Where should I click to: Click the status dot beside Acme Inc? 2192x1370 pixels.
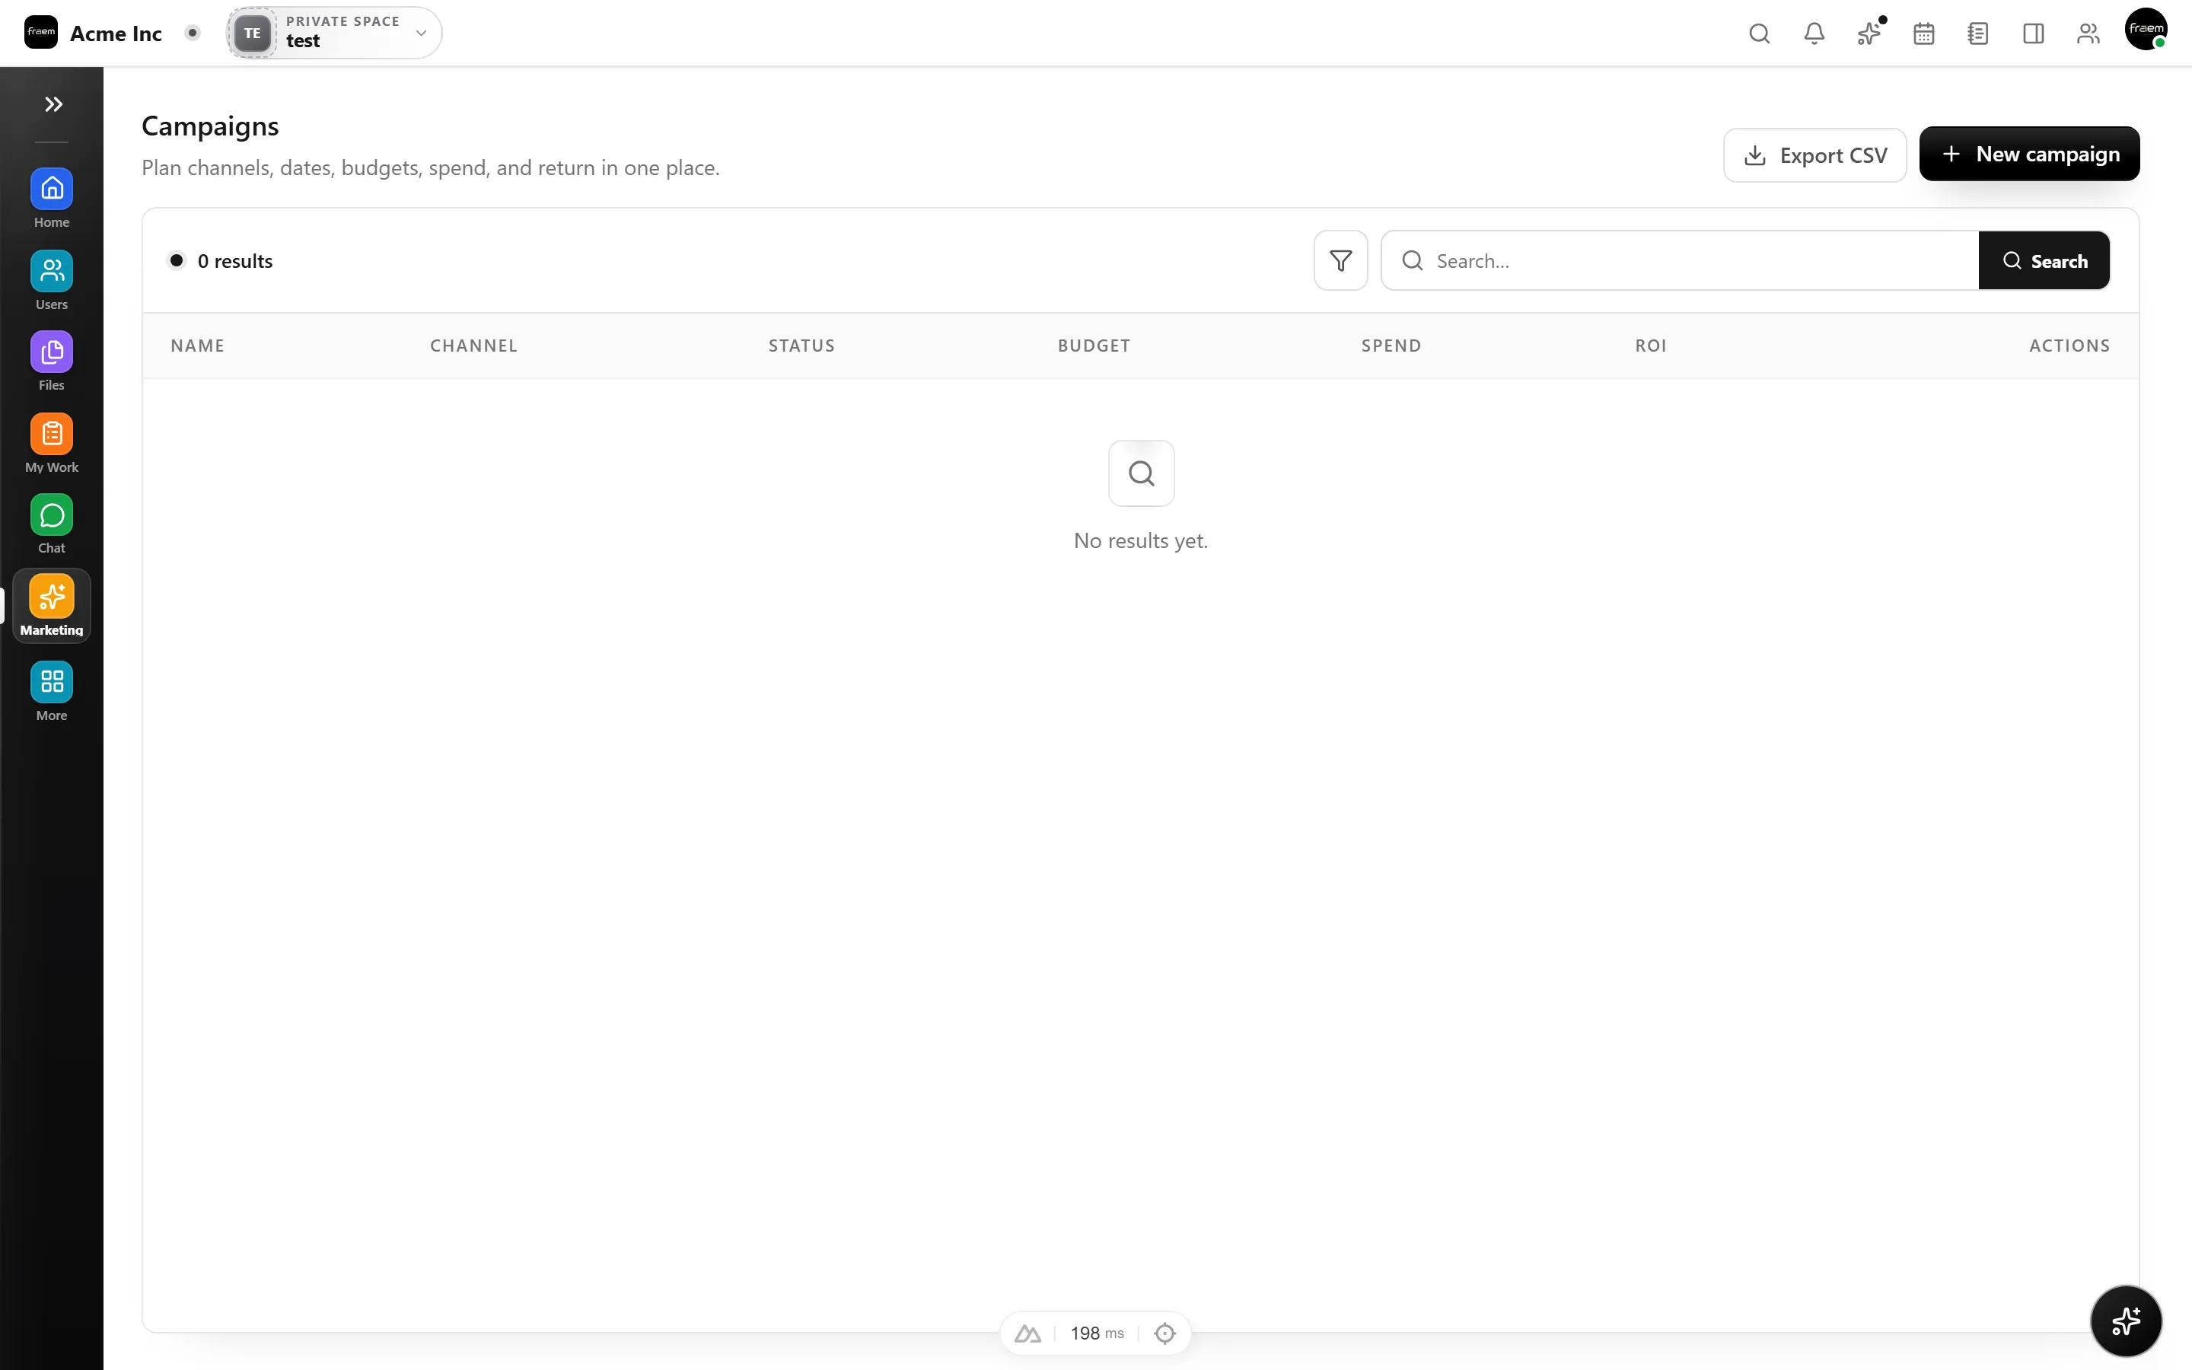192,33
